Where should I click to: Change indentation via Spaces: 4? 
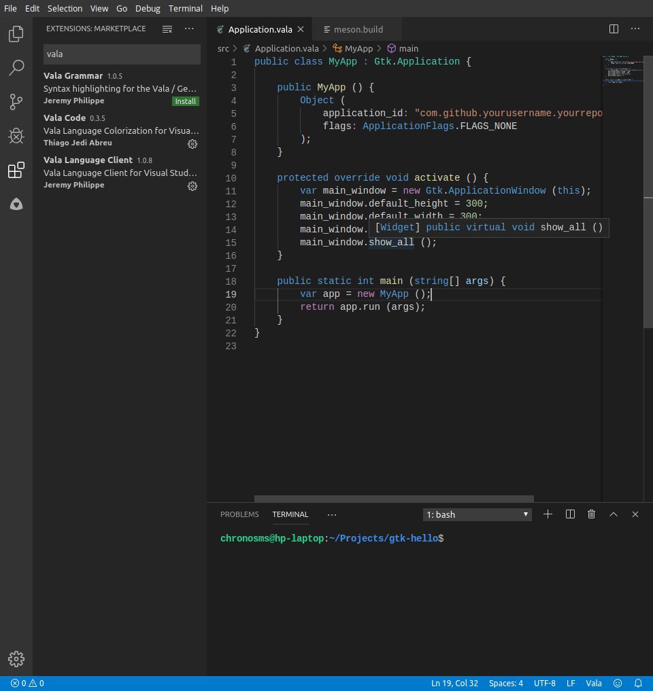505,683
